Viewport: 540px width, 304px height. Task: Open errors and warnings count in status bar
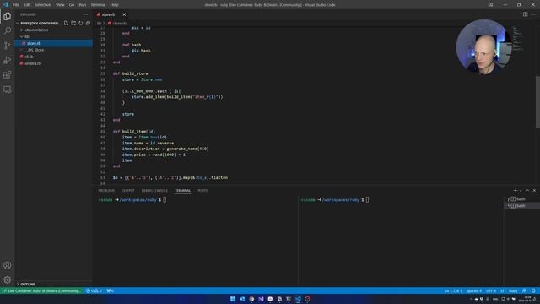tap(94, 290)
